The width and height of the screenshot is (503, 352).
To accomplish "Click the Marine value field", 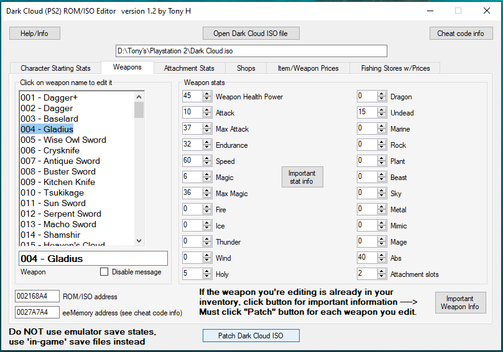I will point(367,128).
